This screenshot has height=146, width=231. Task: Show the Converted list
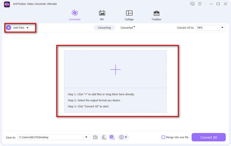point(127,28)
